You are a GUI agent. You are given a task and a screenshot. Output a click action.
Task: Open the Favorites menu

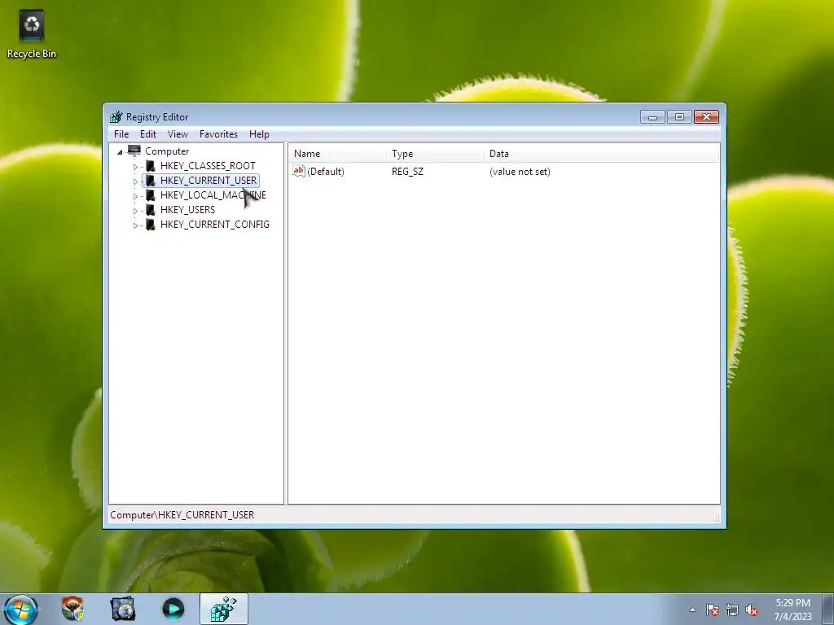[x=218, y=134]
